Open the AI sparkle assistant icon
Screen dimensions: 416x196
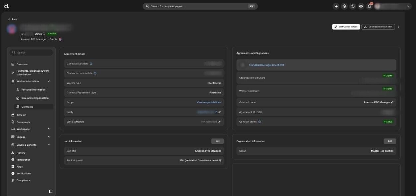[x=336, y=6]
